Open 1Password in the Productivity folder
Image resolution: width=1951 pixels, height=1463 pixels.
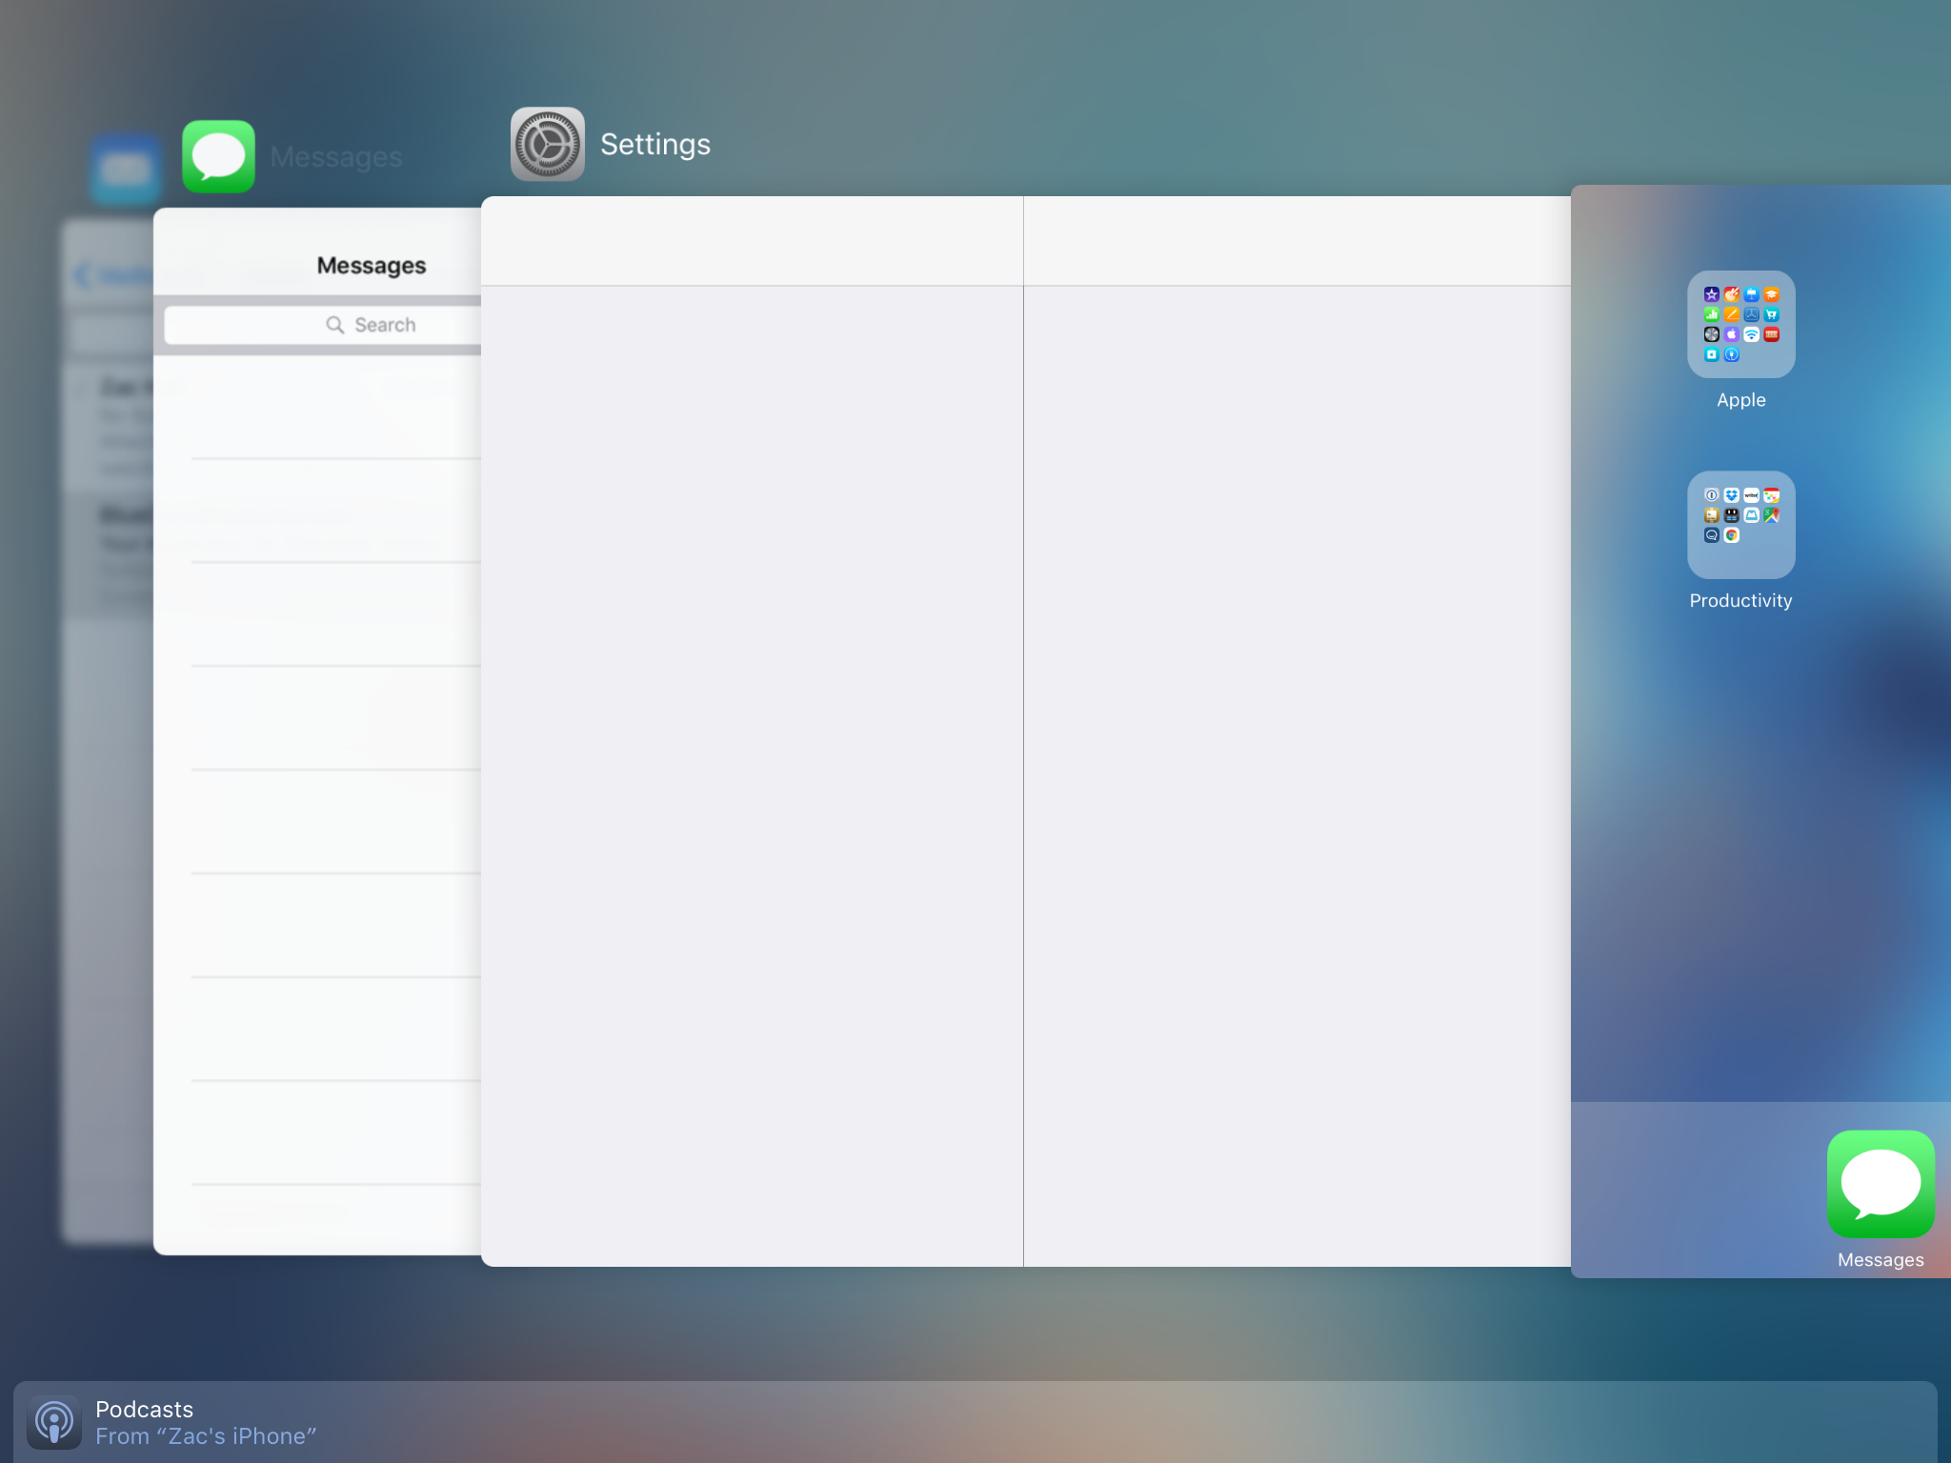[x=1712, y=495]
